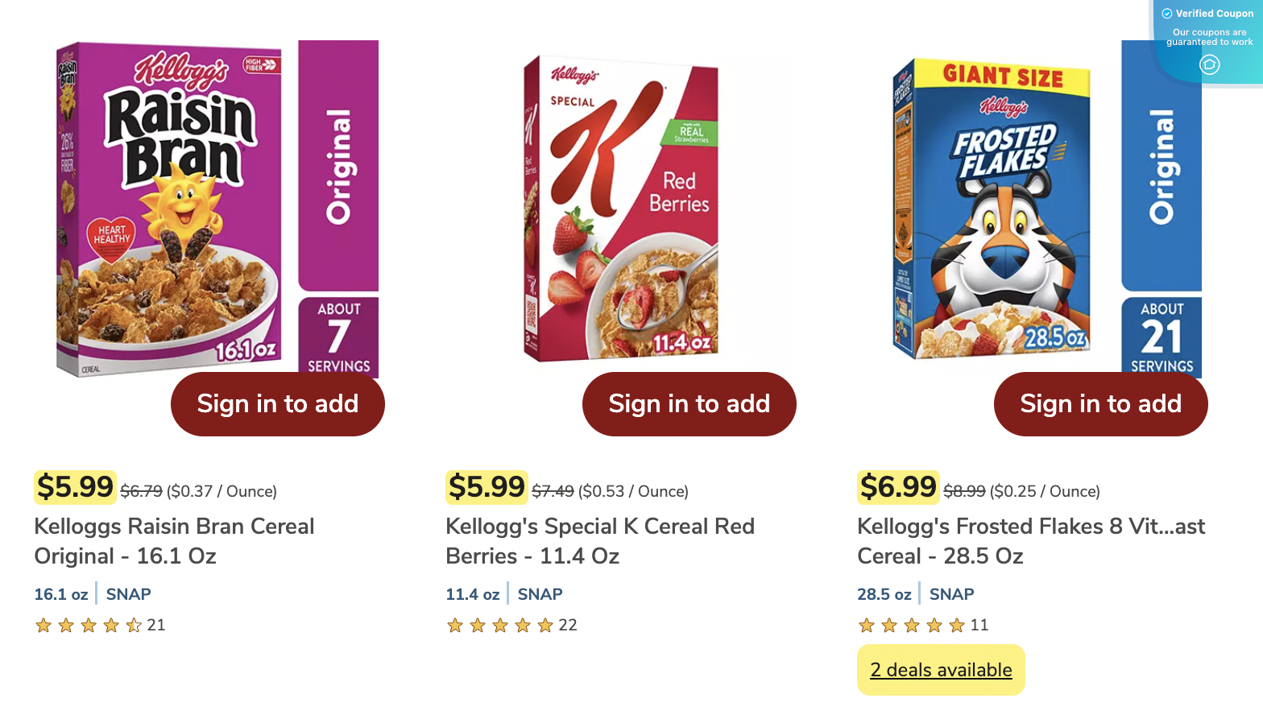Click the Verified Coupon checkmark badge icon
Screen dimensions: 1263x723
click(x=1166, y=13)
